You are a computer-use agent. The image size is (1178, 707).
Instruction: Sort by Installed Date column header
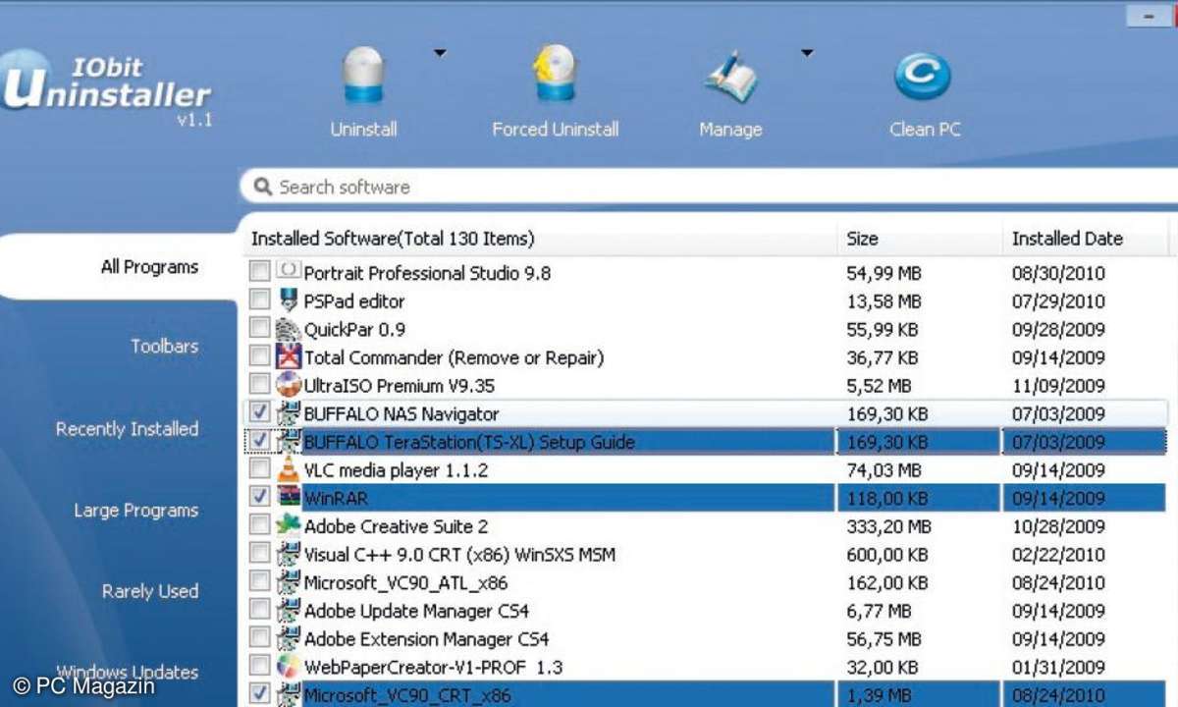[x=1085, y=239]
